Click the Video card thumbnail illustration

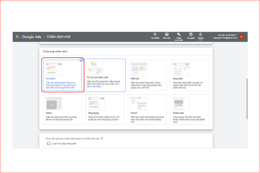[54, 104]
